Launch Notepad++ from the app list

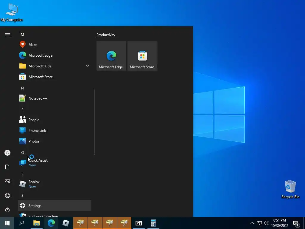(55, 98)
